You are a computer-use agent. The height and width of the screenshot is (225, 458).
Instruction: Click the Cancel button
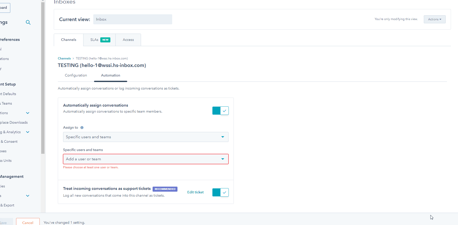28,222
